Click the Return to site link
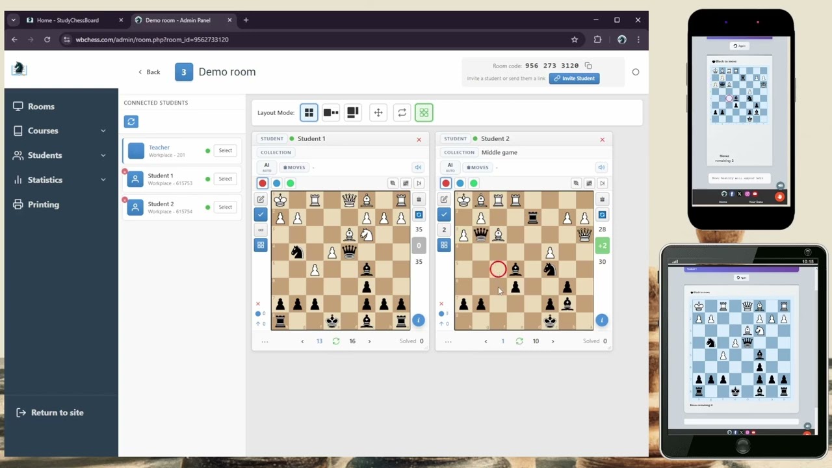 [x=50, y=413]
